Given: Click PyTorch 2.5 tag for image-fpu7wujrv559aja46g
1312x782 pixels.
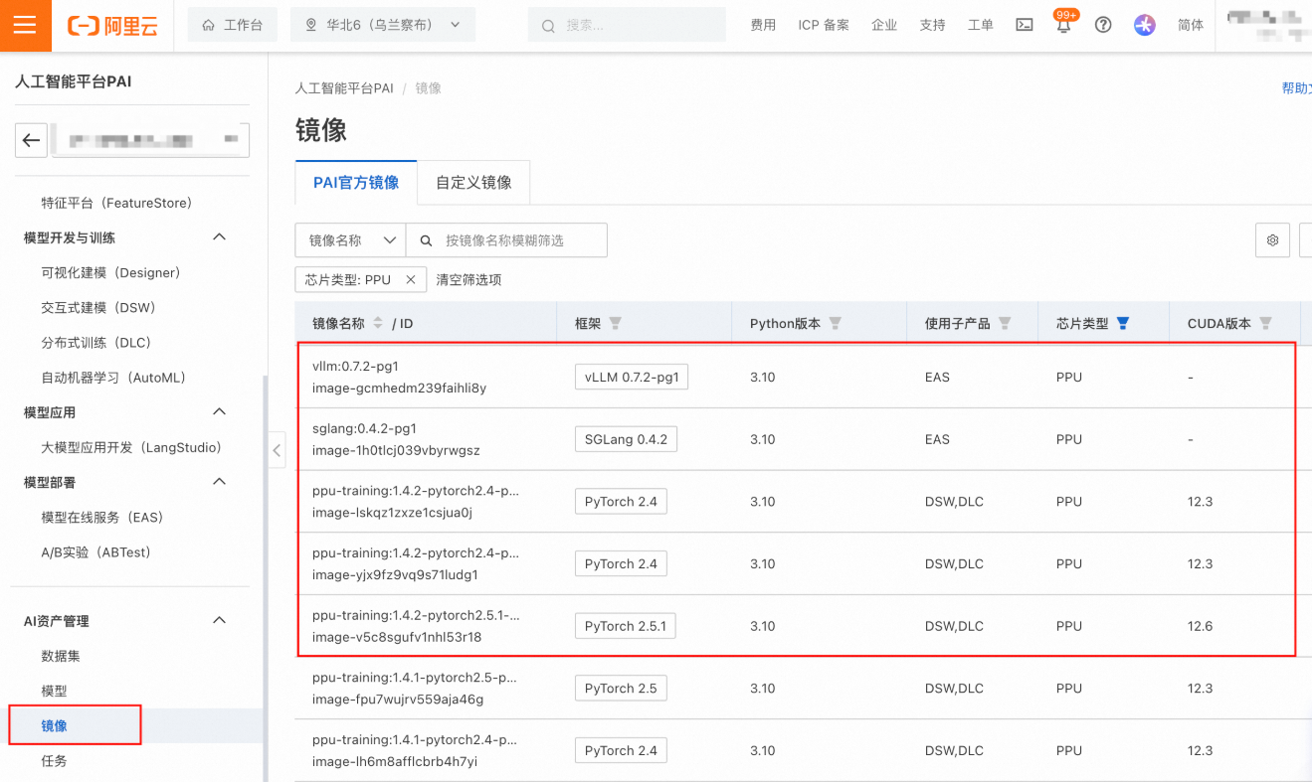Looking at the screenshot, I should (x=621, y=688).
